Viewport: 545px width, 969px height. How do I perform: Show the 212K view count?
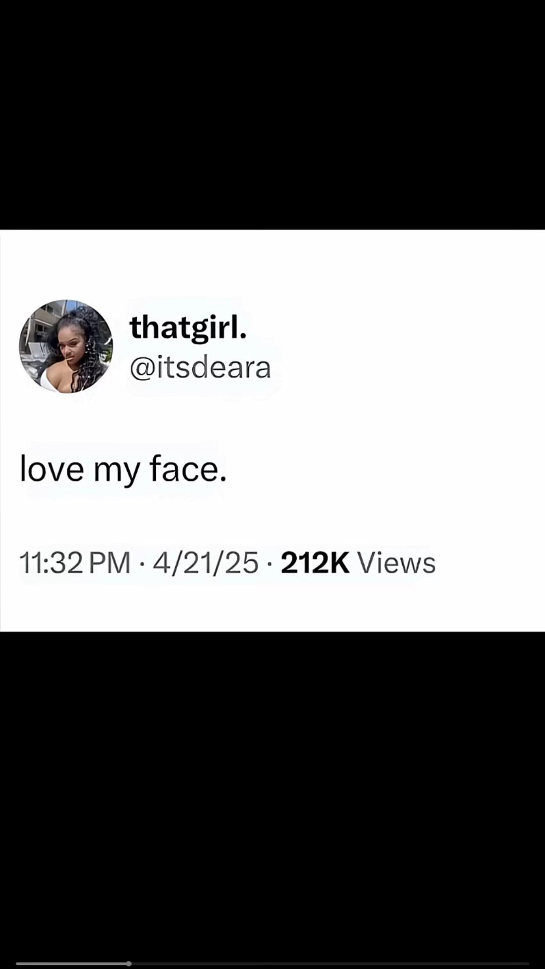(x=315, y=563)
